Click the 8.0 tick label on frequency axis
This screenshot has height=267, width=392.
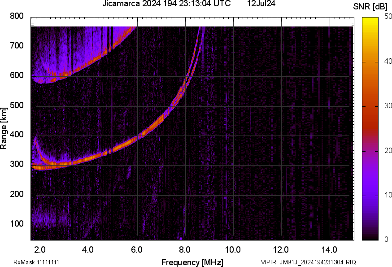coord(185,249)
